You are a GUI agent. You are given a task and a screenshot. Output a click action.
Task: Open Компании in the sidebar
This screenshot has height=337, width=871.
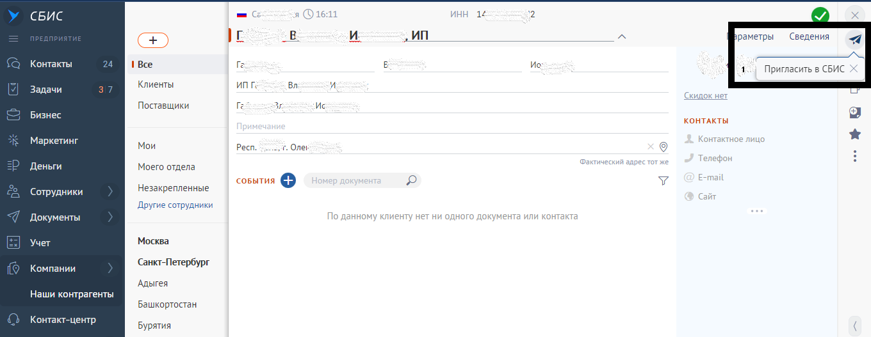point(53,269)
